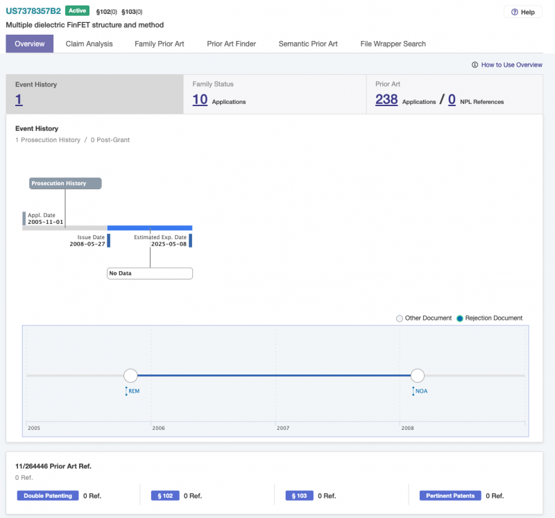Click the Help button
Viewport: 555px width, 518px height.
pyautogui.click(x=523, y=12)
